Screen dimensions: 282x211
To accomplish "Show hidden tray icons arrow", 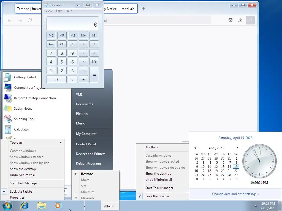I will [256, 206].
